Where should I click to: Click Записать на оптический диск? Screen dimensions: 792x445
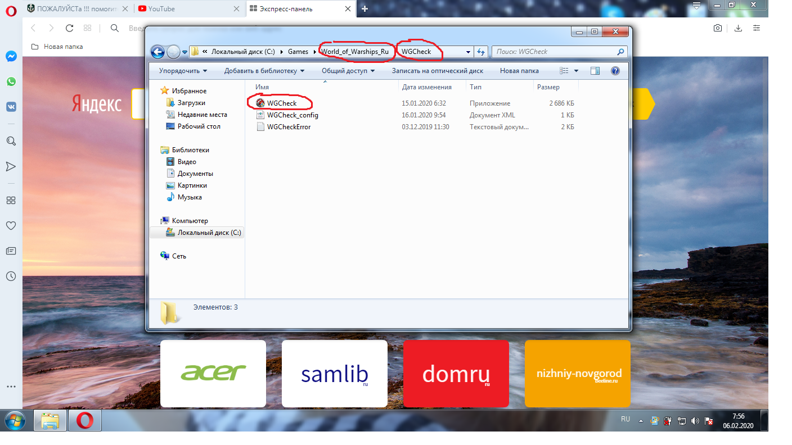(x=438, y=71)
